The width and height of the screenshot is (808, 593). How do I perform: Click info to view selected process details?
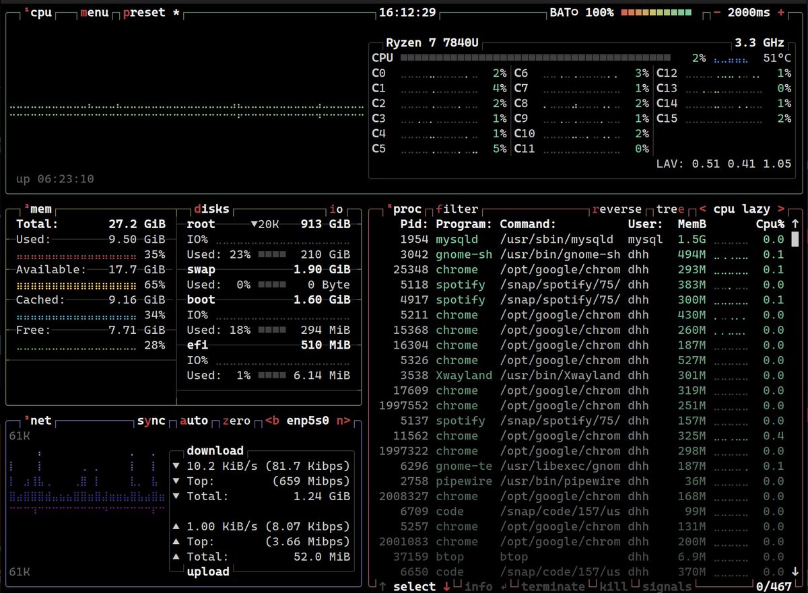[x=478, y=586]
